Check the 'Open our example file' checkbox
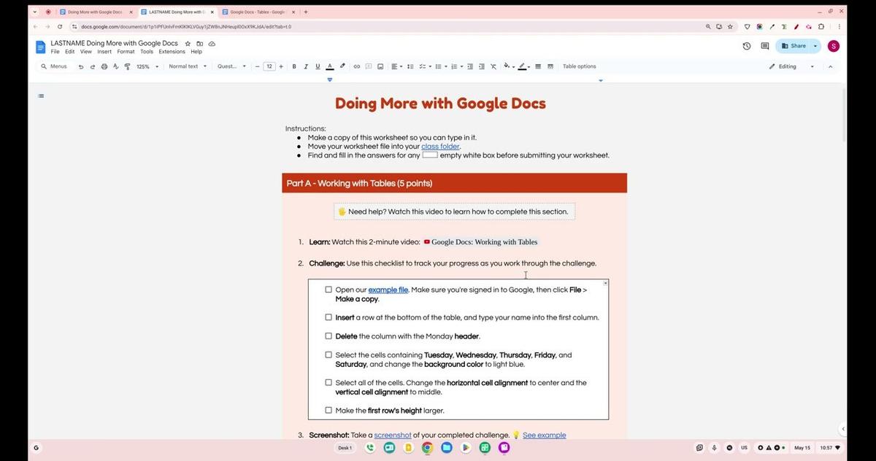Image resolution: width=876 pixels, height=461 pixels. (328, 290)
